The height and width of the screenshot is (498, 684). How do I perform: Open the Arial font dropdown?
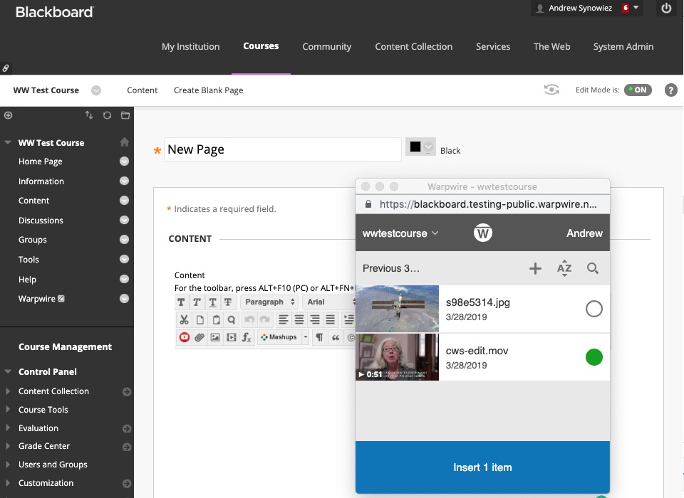[x=329, y=302]
